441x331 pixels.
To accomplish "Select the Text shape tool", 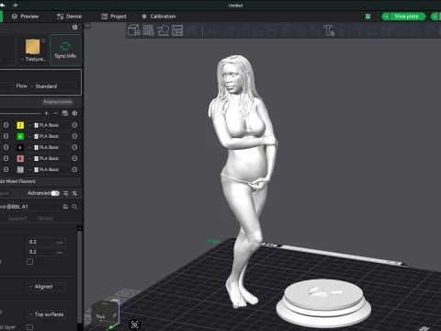I will pos(329,30).
